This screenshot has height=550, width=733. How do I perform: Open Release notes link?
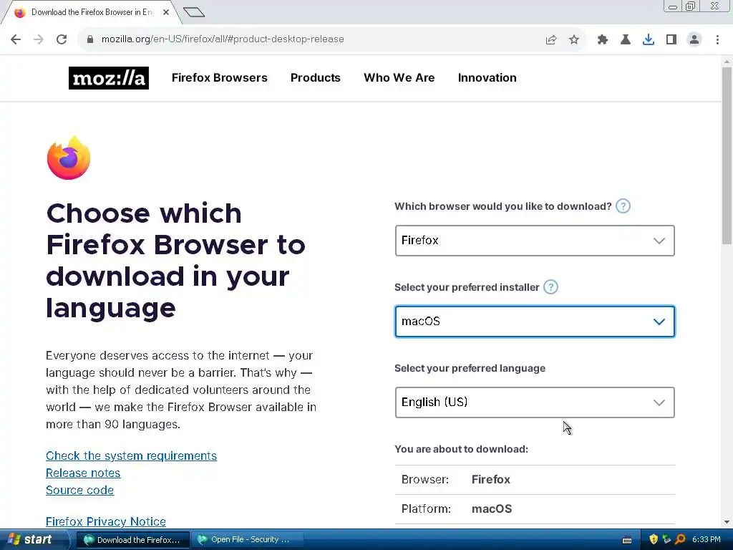(x=83, y=473)
